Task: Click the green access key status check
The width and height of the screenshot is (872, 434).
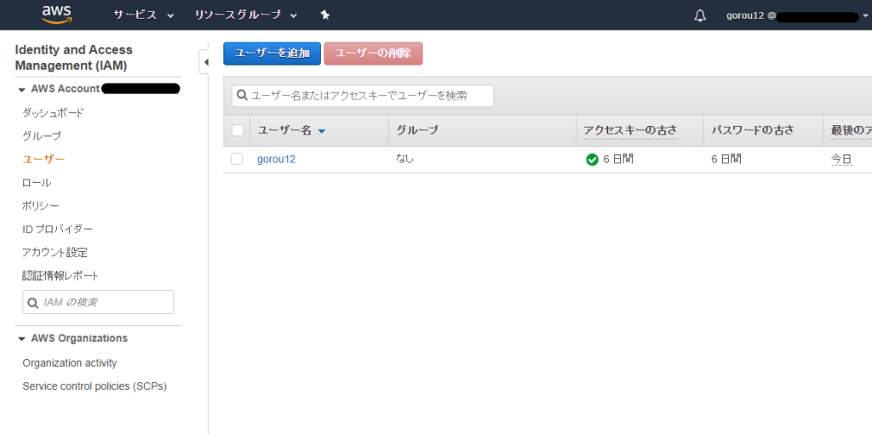Action: (592, 160)
